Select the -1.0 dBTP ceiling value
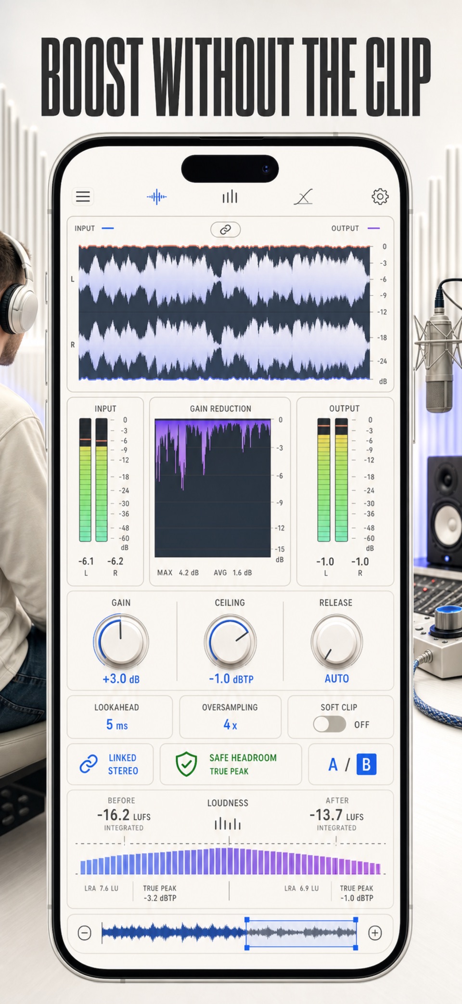Screen dimensions: 462x1004 click(x=231, y=679)
